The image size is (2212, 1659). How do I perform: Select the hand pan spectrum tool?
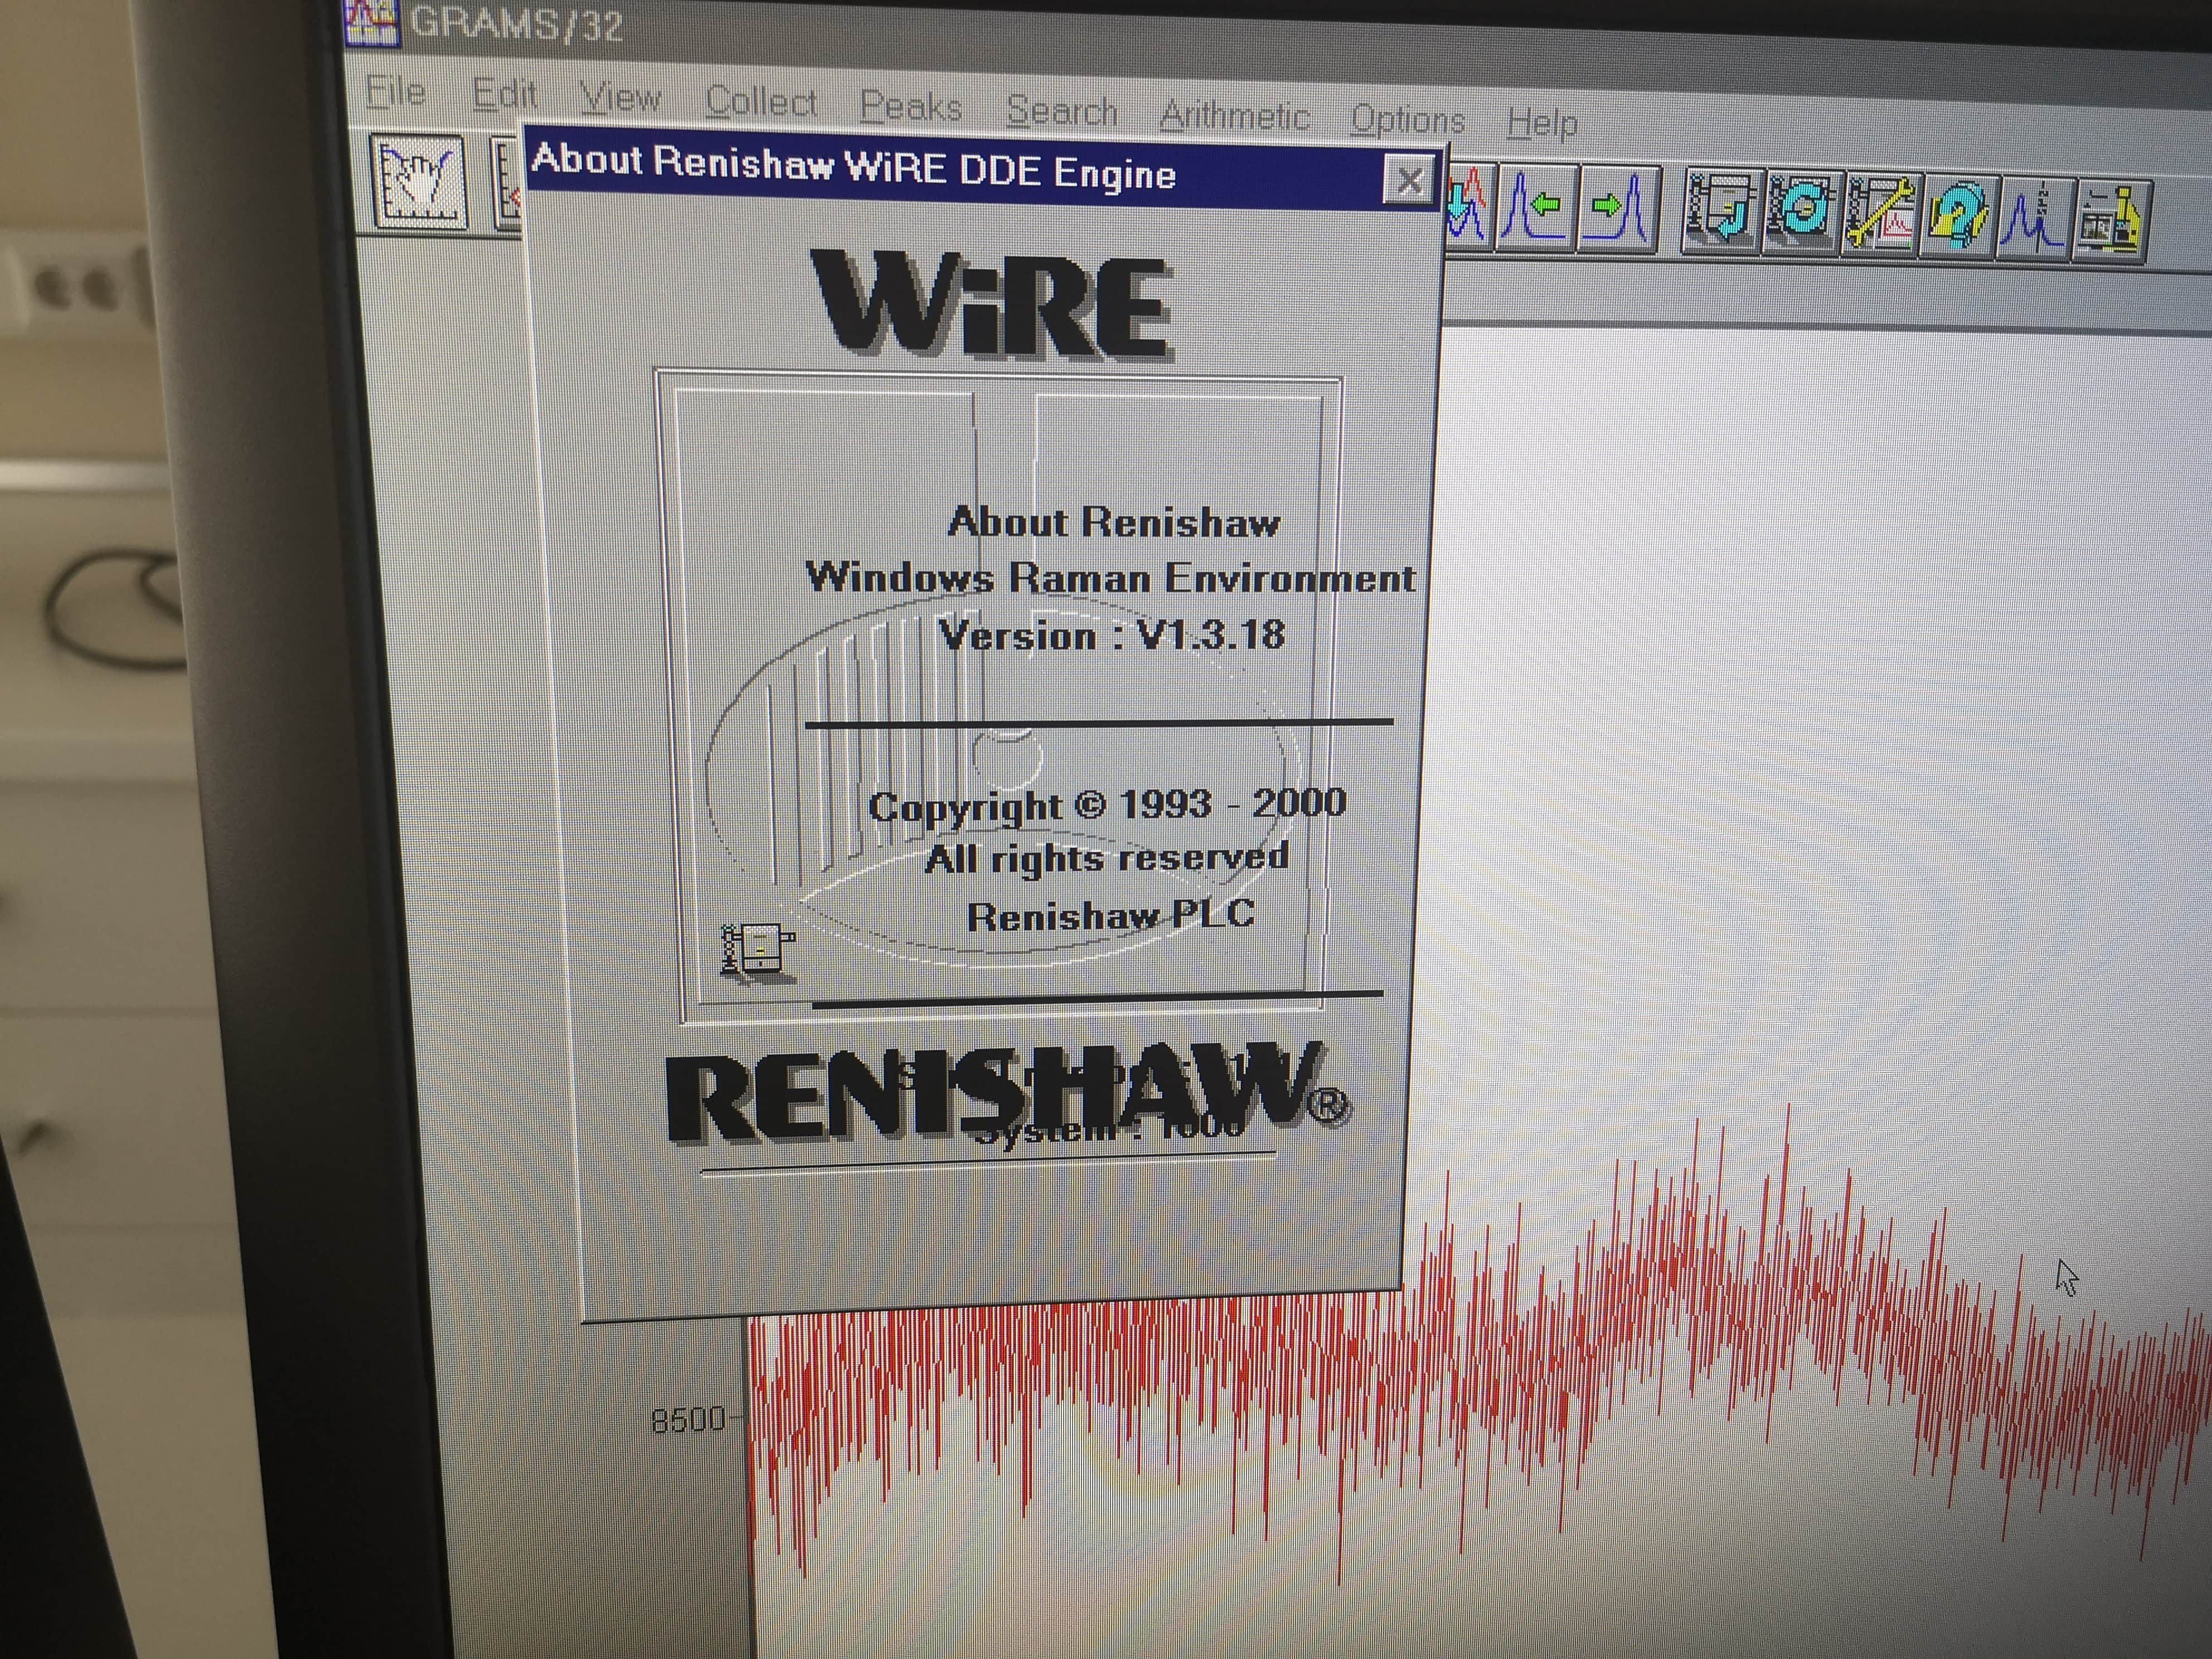click(x=419, y=182)
